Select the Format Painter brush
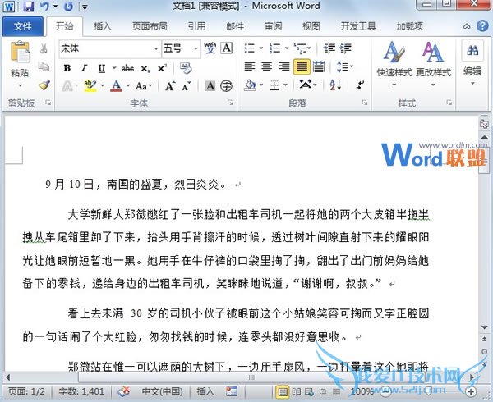 pyautogui.click(x=44, y=85)
